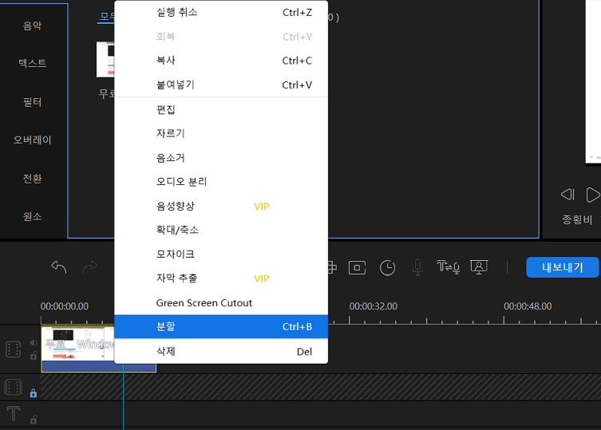The height and width of the screenshot is (430, 601).
Task: Choose 자막 추출 VIP menu entry
Action: (221, 278)
